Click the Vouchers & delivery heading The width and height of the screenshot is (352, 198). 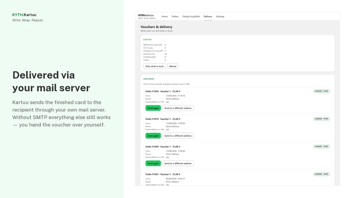156,27
